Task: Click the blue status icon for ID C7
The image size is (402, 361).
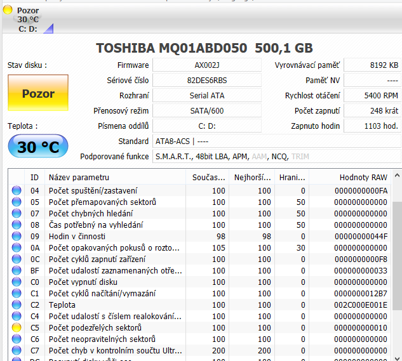Action: (x=17, y=350)
